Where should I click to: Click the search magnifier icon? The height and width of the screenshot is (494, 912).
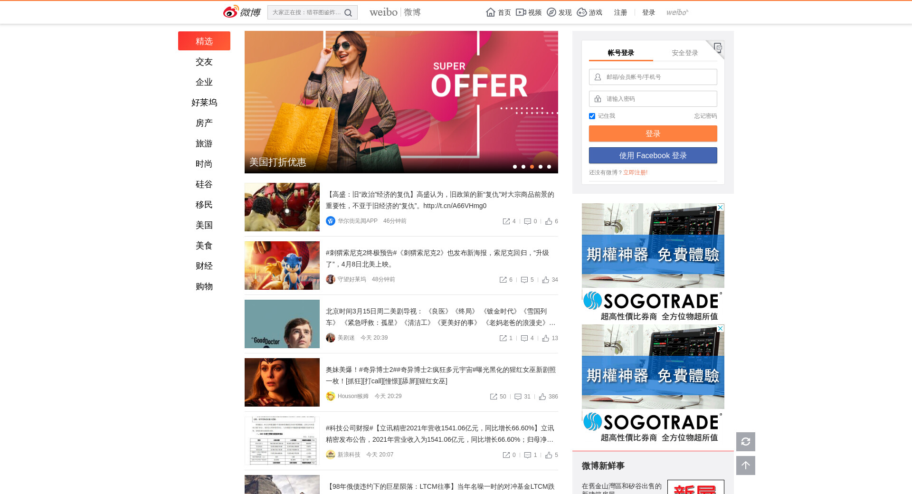pyautogui.click(x=348, y=13)
